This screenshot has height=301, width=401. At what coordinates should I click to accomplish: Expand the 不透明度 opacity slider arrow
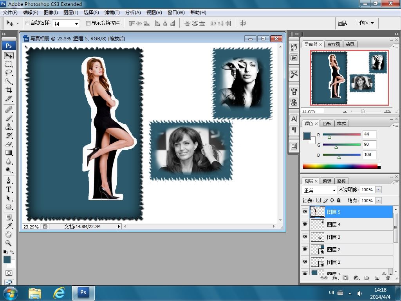[378, 190]
